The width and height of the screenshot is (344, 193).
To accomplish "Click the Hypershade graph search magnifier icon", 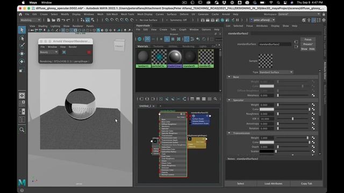I will click(215, 99).
